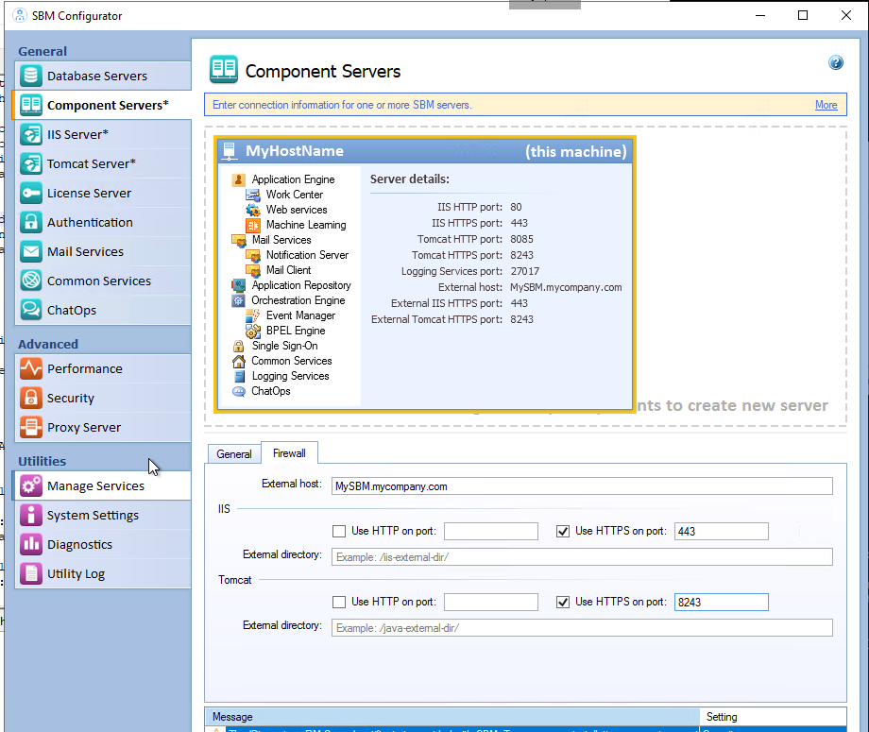Select the Tomcat HTTPS port field showing 8243

tap(721, 602)
